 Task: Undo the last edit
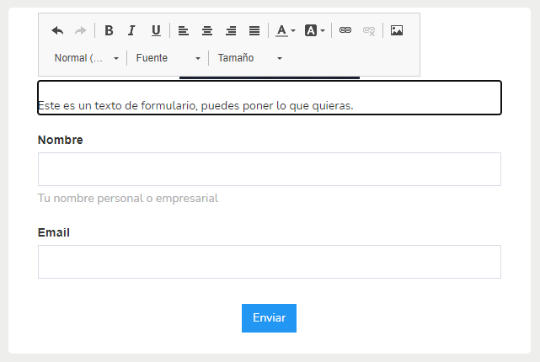click(57, 30)
